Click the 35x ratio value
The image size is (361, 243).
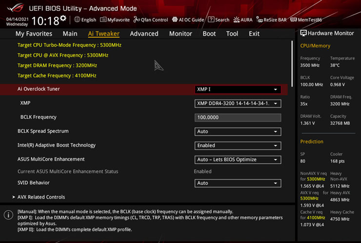pos(303,104)
